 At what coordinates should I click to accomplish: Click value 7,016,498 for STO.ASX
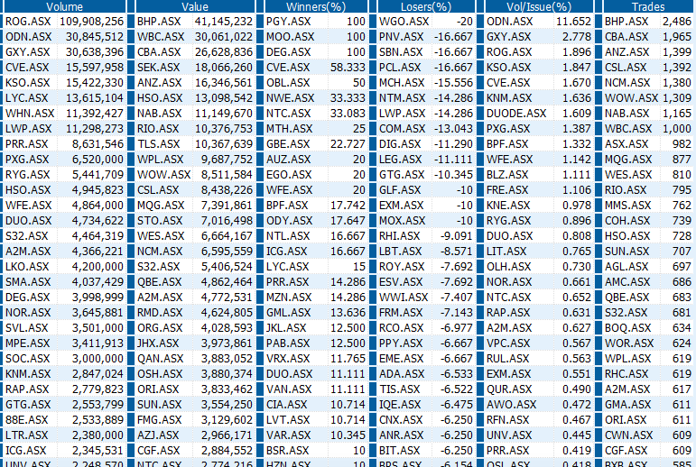tap(227, 221)
